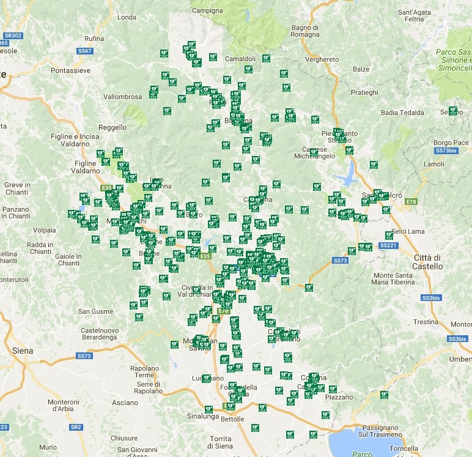The image size is (472, 457).
Task: Click the marker west of Monte San Savino
Action: pyautogui.click(x=174, y=344)
